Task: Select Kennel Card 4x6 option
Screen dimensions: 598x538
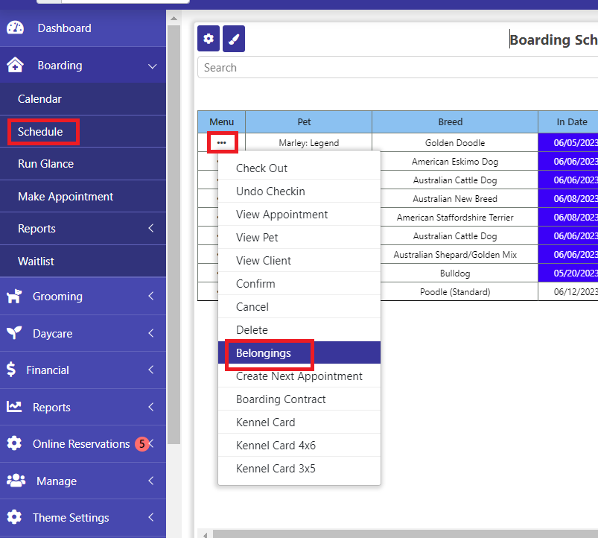Action: [276, 446]
